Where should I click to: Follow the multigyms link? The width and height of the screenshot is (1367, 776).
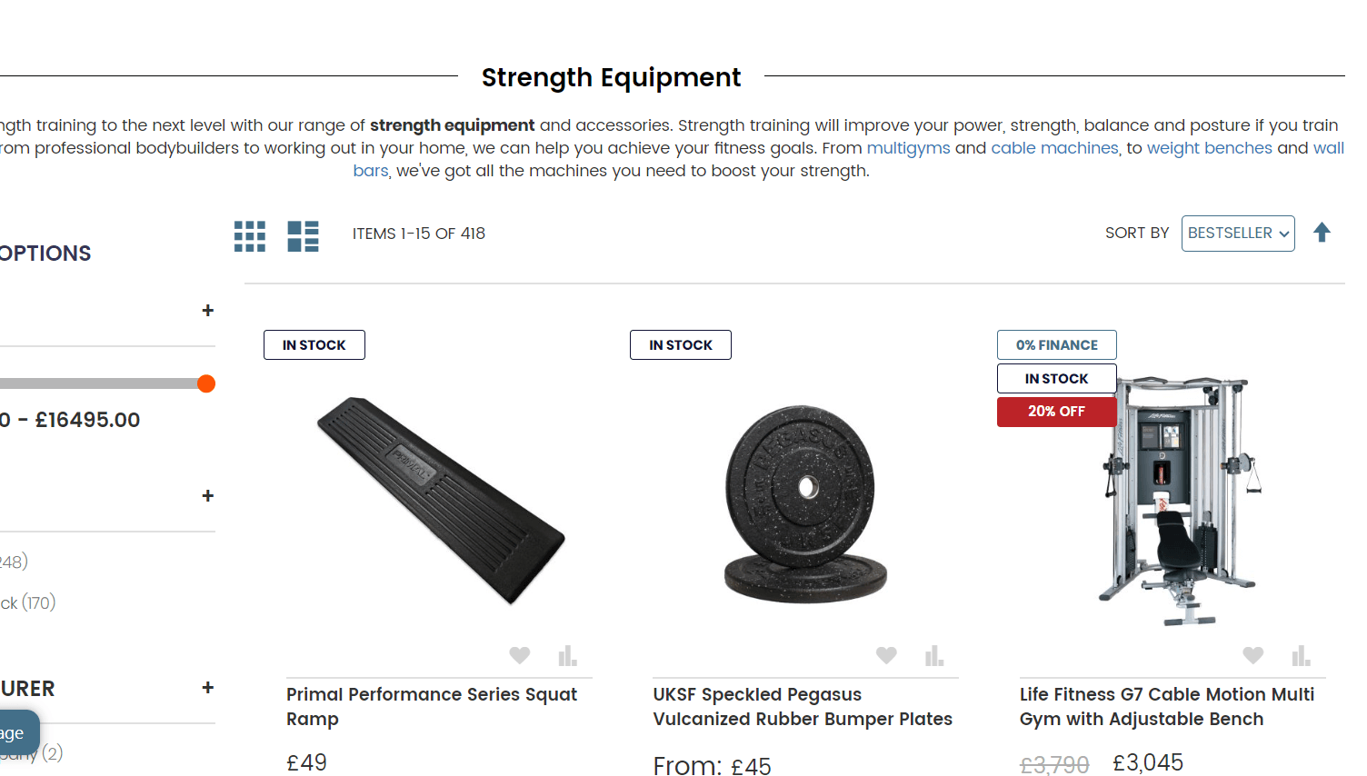908,148
